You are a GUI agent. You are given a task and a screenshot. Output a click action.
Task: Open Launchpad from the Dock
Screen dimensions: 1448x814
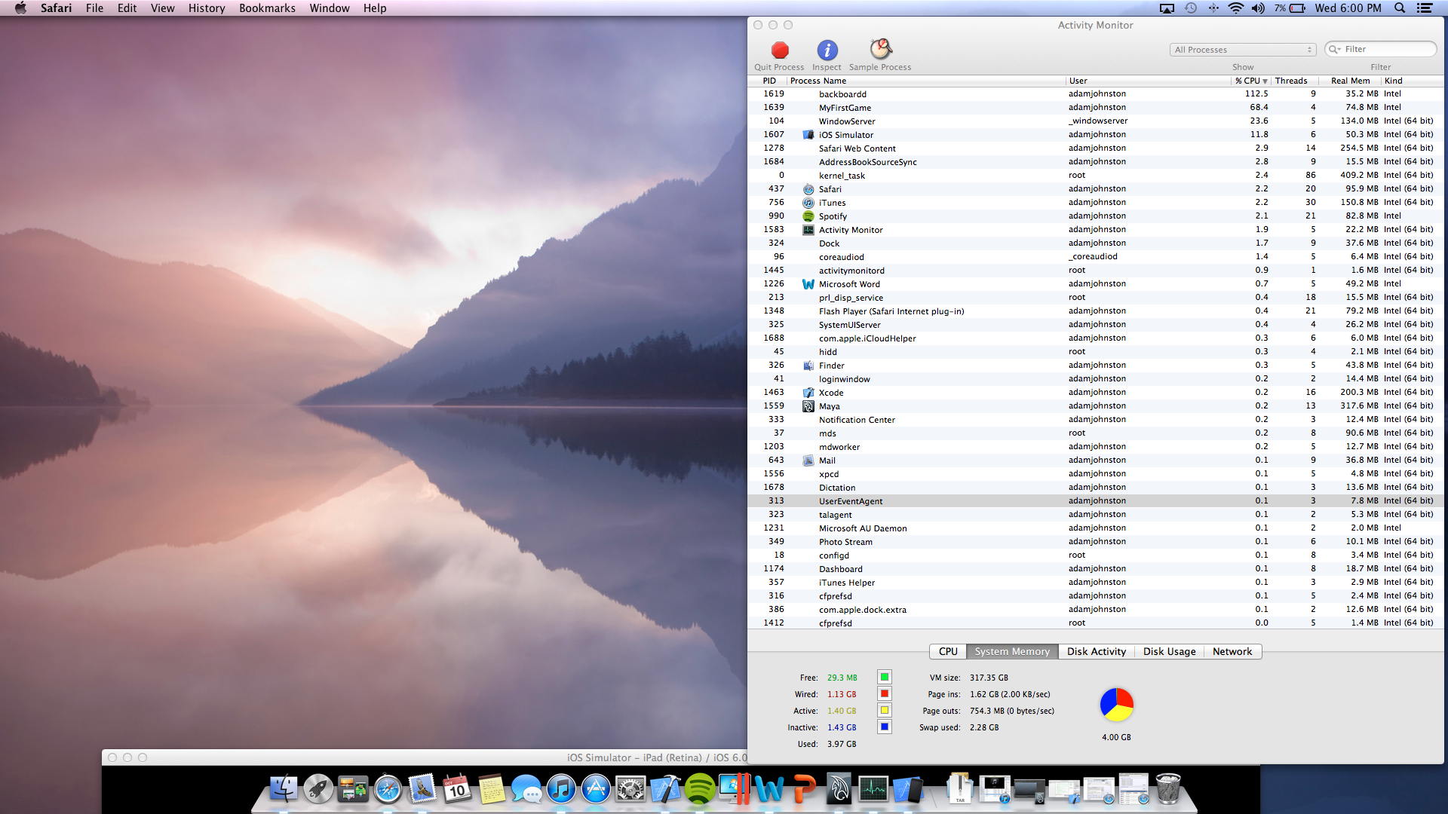pos(318,789)
